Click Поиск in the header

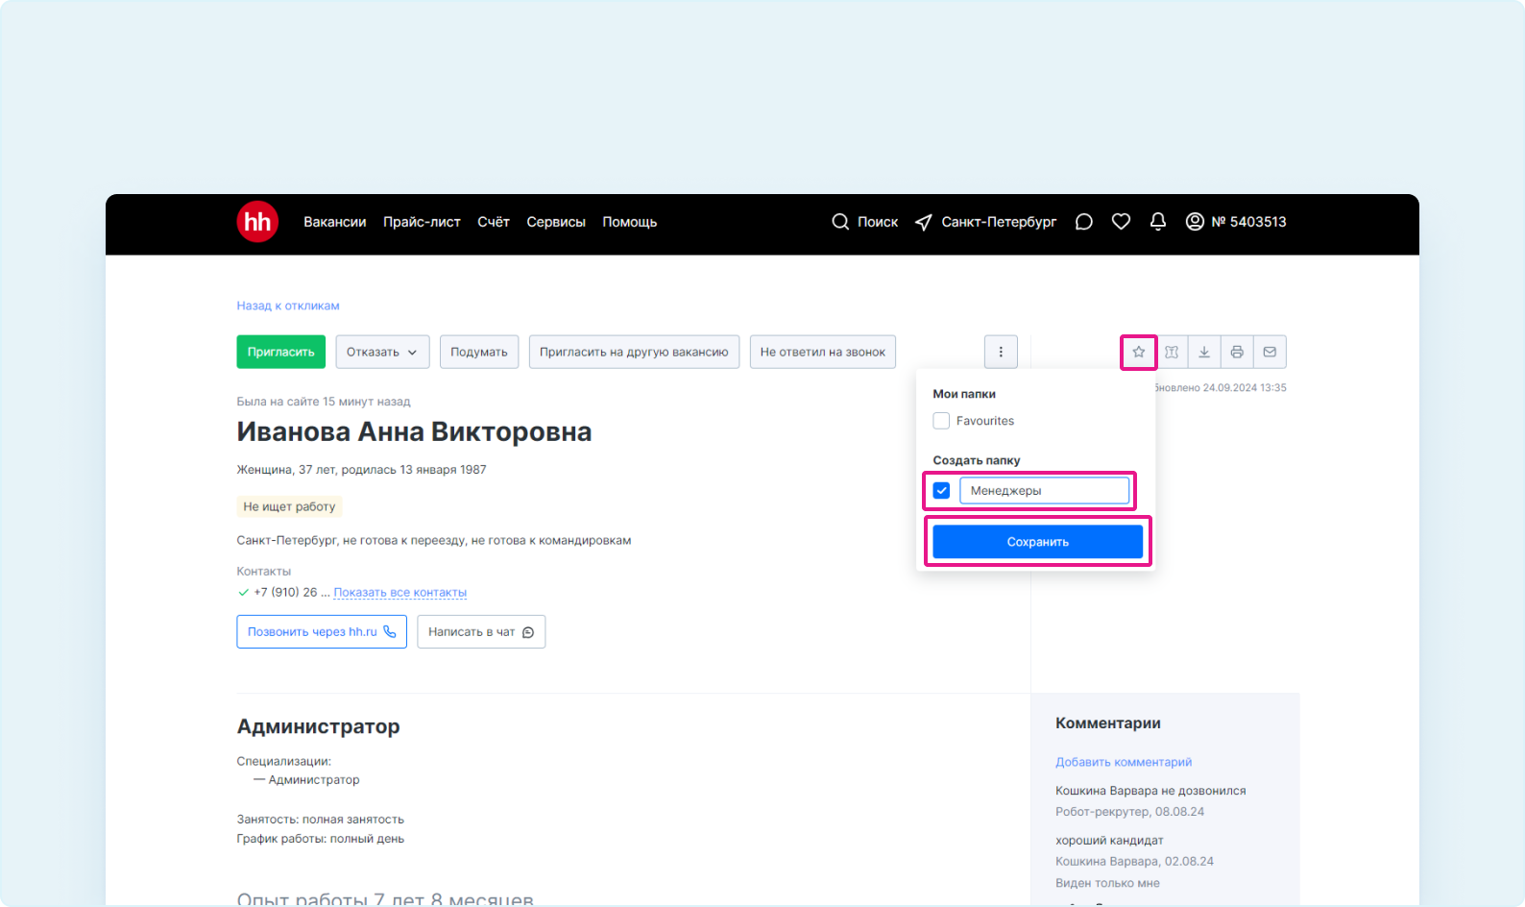[x=878, y=222]
